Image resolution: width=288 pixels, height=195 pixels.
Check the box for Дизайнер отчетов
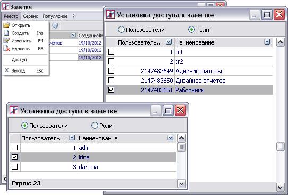(x=111, y=81)
